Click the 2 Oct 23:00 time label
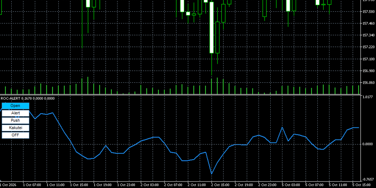 click(267, 185)
